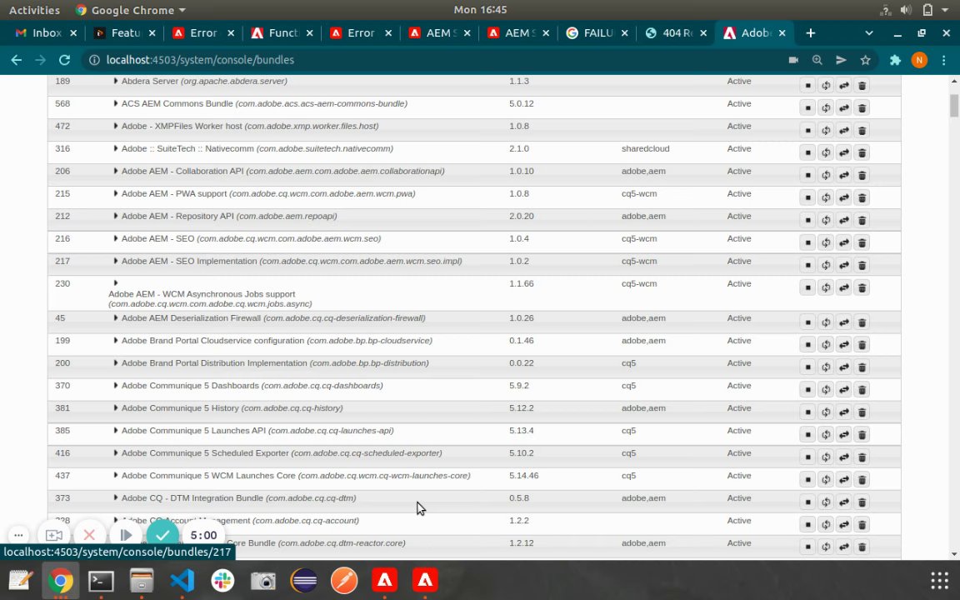
Task: Update the AEM Deserialization Firewall bundle
Action: tap(843, 322)
